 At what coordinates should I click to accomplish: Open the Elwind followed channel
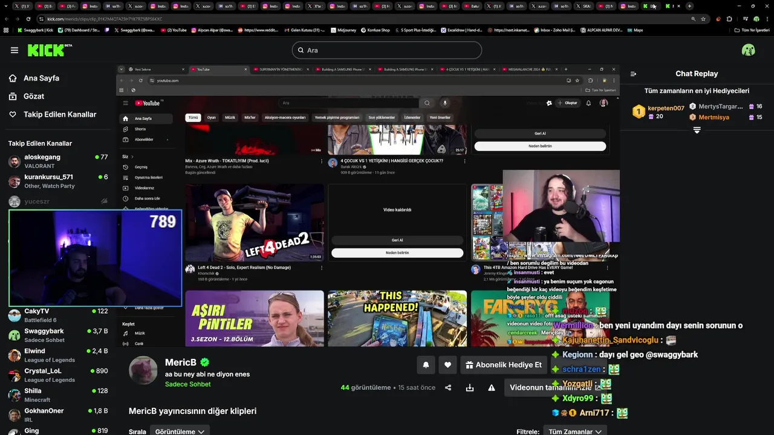[58, 355]
